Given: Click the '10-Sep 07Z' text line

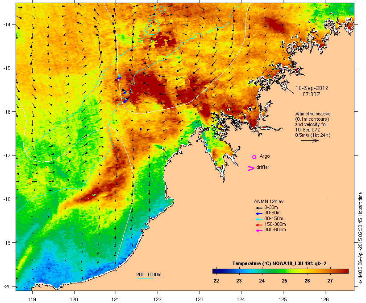Looking at the screenshot, I should click(x=308, y=130).
